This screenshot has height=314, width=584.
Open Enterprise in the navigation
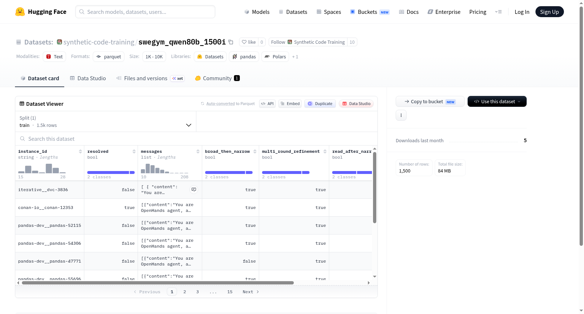pyautogui.click(x=444, y=12)
